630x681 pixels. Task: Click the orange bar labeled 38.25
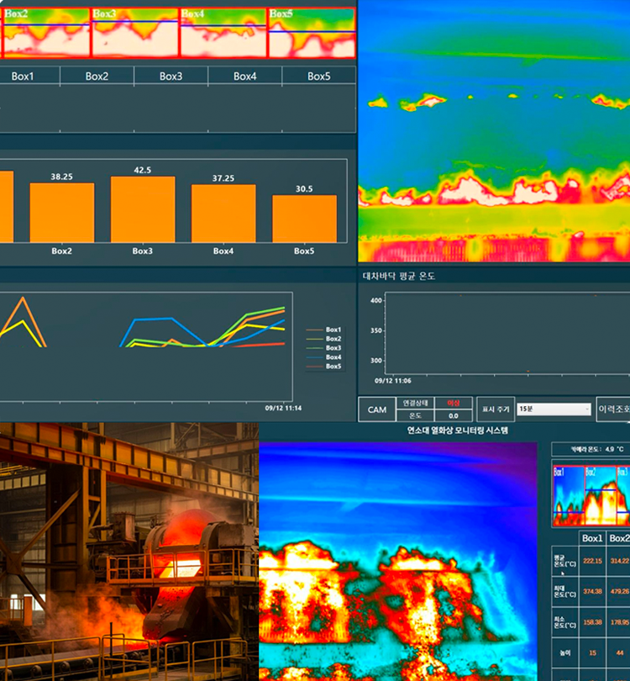(x=62, y=213)
